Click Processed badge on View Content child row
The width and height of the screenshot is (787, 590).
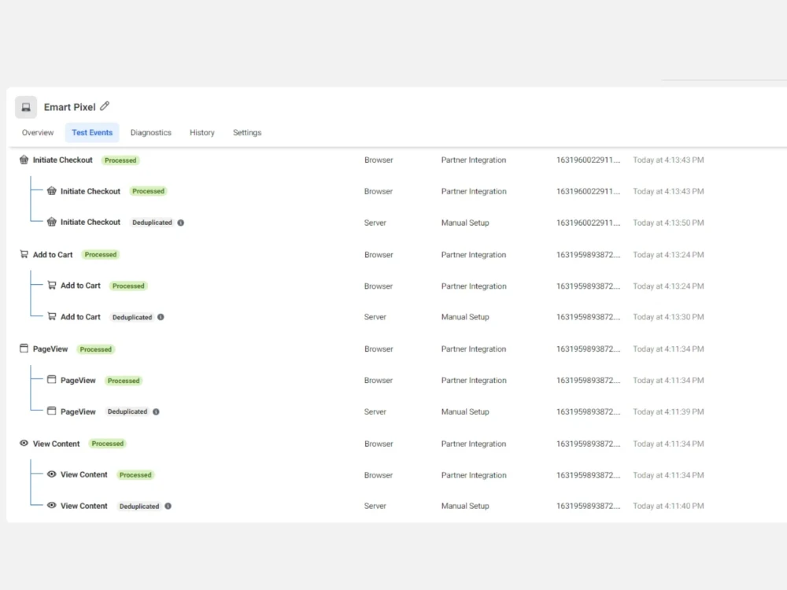point(135,475)
